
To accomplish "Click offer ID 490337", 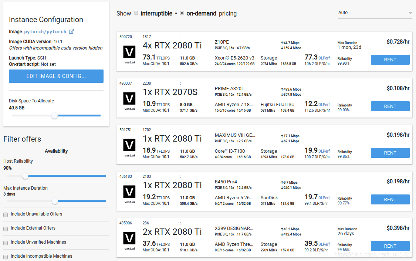I will (x=125, y=83).
